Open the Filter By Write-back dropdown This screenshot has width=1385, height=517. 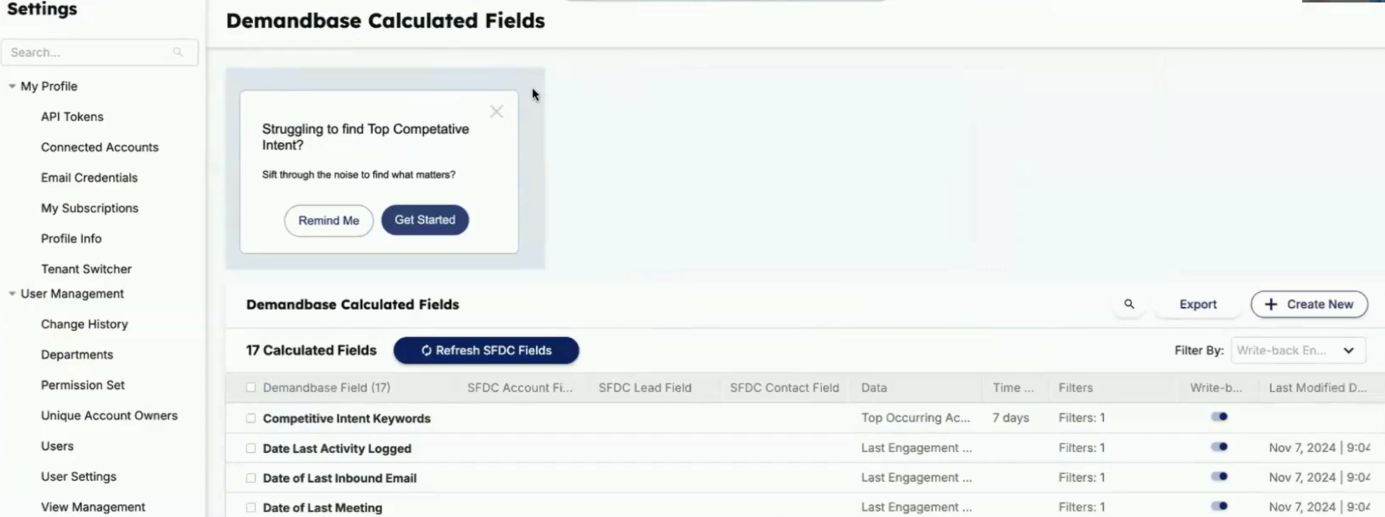click(1298, 350)
